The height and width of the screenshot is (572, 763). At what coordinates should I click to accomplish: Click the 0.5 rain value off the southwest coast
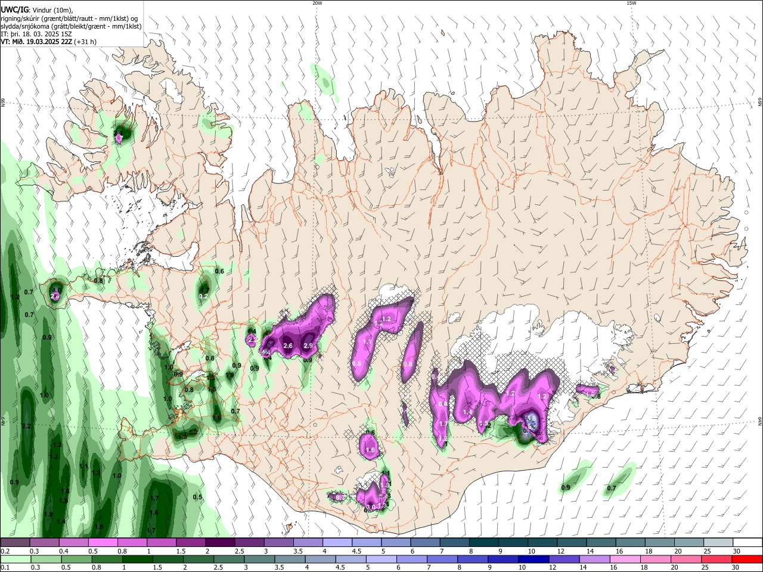tap(197, 497)
